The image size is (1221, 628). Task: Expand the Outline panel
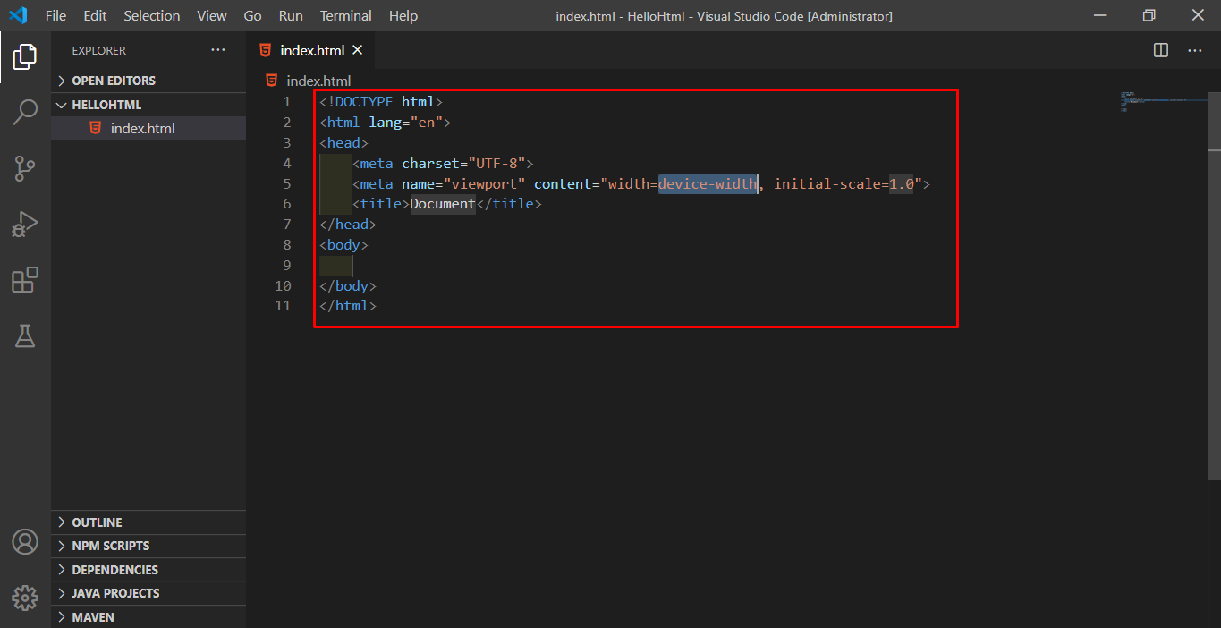[97, 522]
